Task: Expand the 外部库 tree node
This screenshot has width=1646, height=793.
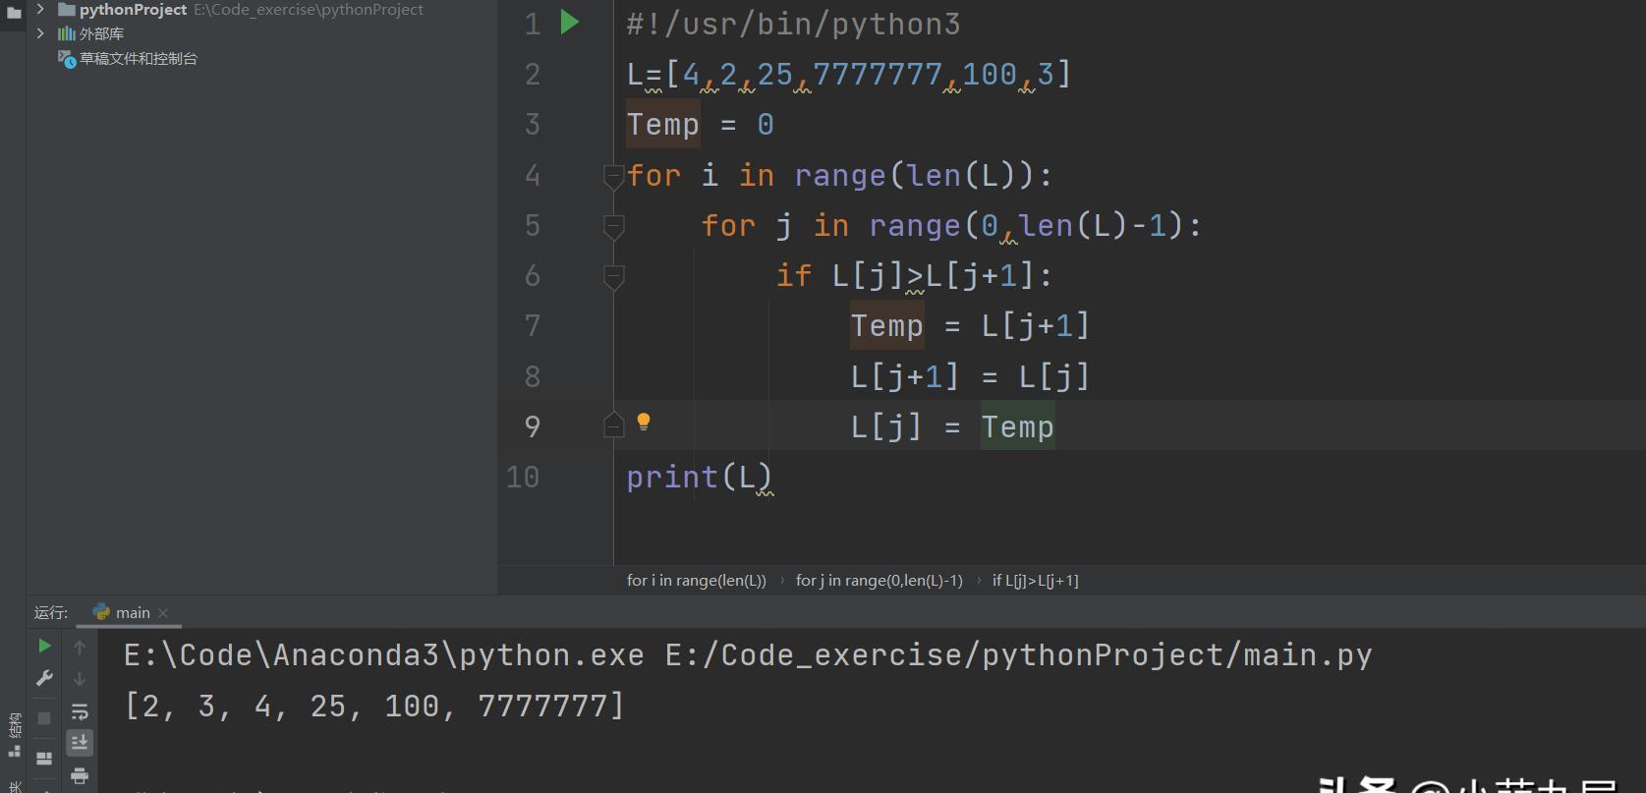Action: [x=40, y=33]
